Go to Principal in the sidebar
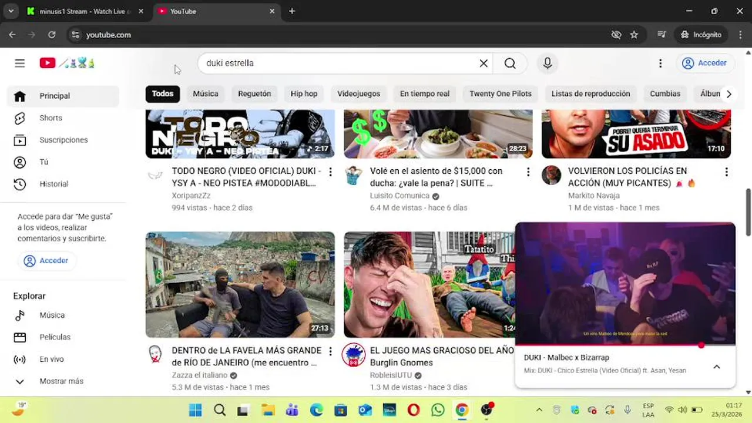752x423 pixels. click(x=63, y=96)
